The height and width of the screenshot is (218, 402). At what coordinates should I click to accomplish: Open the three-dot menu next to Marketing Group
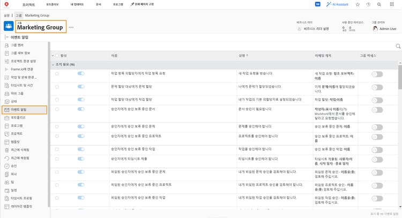71,27
